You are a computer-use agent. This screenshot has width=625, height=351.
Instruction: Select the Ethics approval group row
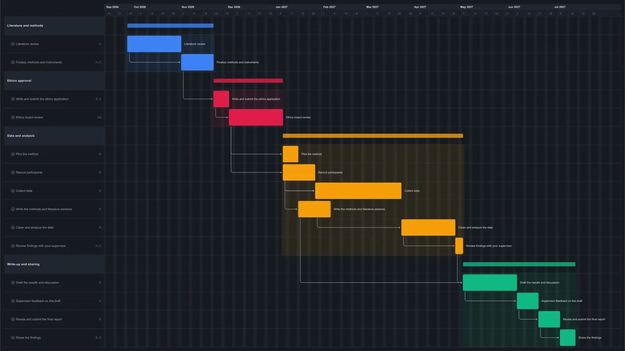54,81
